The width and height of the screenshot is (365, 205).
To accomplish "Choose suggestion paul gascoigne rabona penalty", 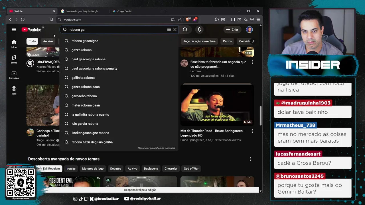I will 119,68.
